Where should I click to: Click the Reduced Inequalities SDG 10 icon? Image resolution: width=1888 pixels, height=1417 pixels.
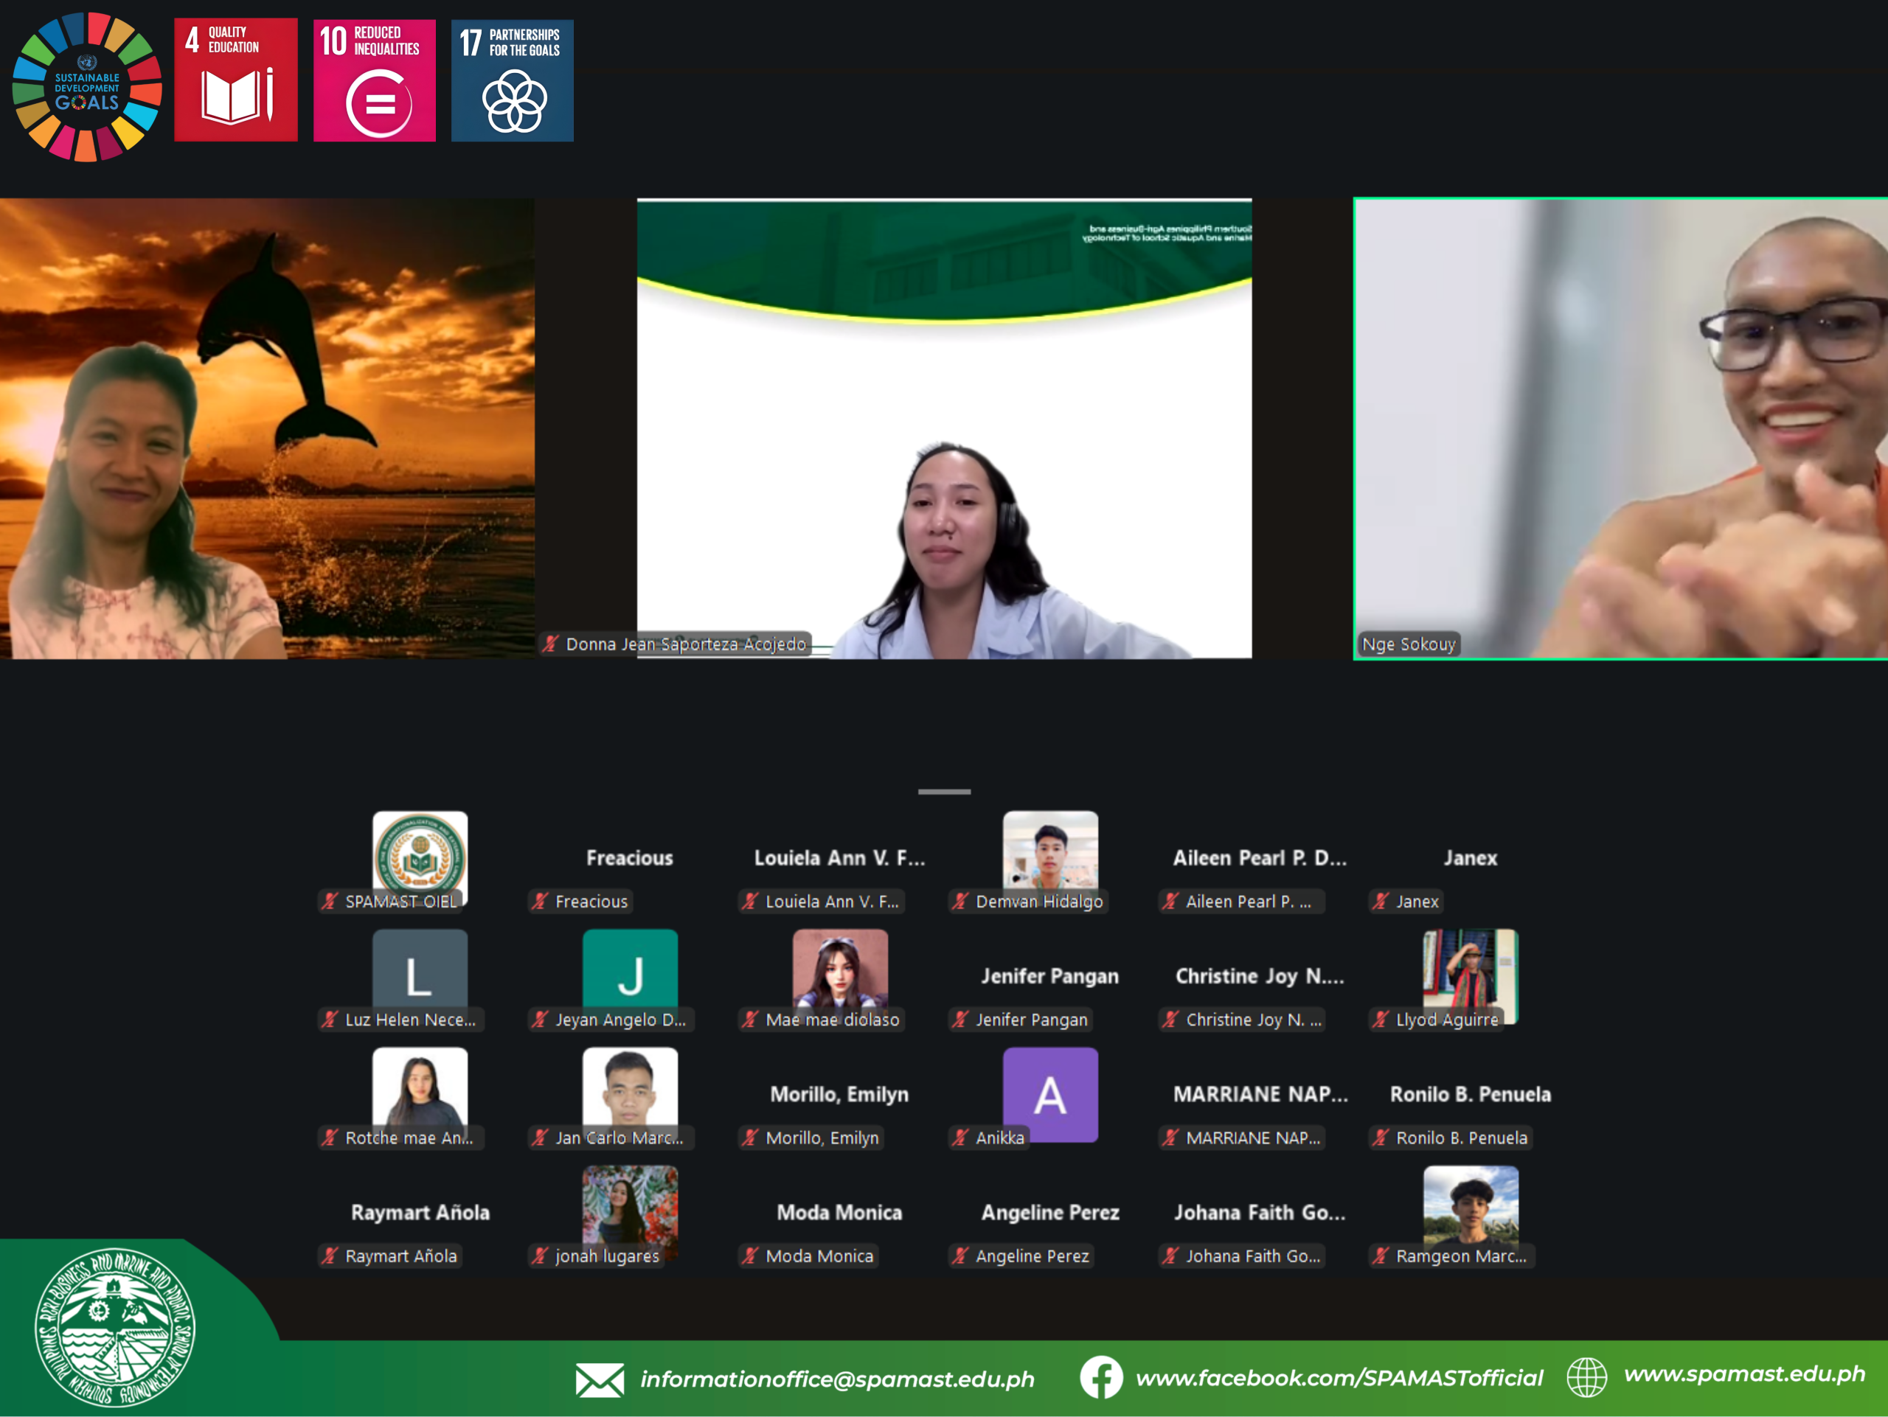(374, 80)
